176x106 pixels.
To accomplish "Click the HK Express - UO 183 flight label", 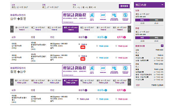I will [x=59, y=44].
